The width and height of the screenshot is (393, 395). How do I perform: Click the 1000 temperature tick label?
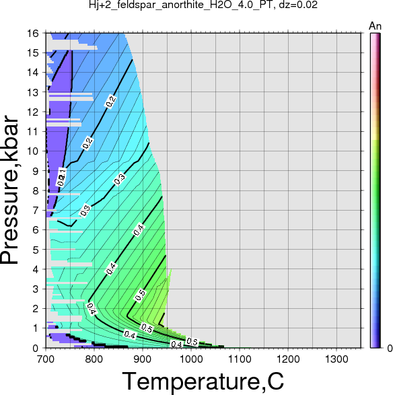[191, 359]
